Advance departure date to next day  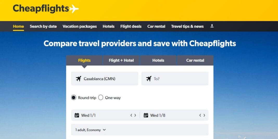tap(135, 115)
